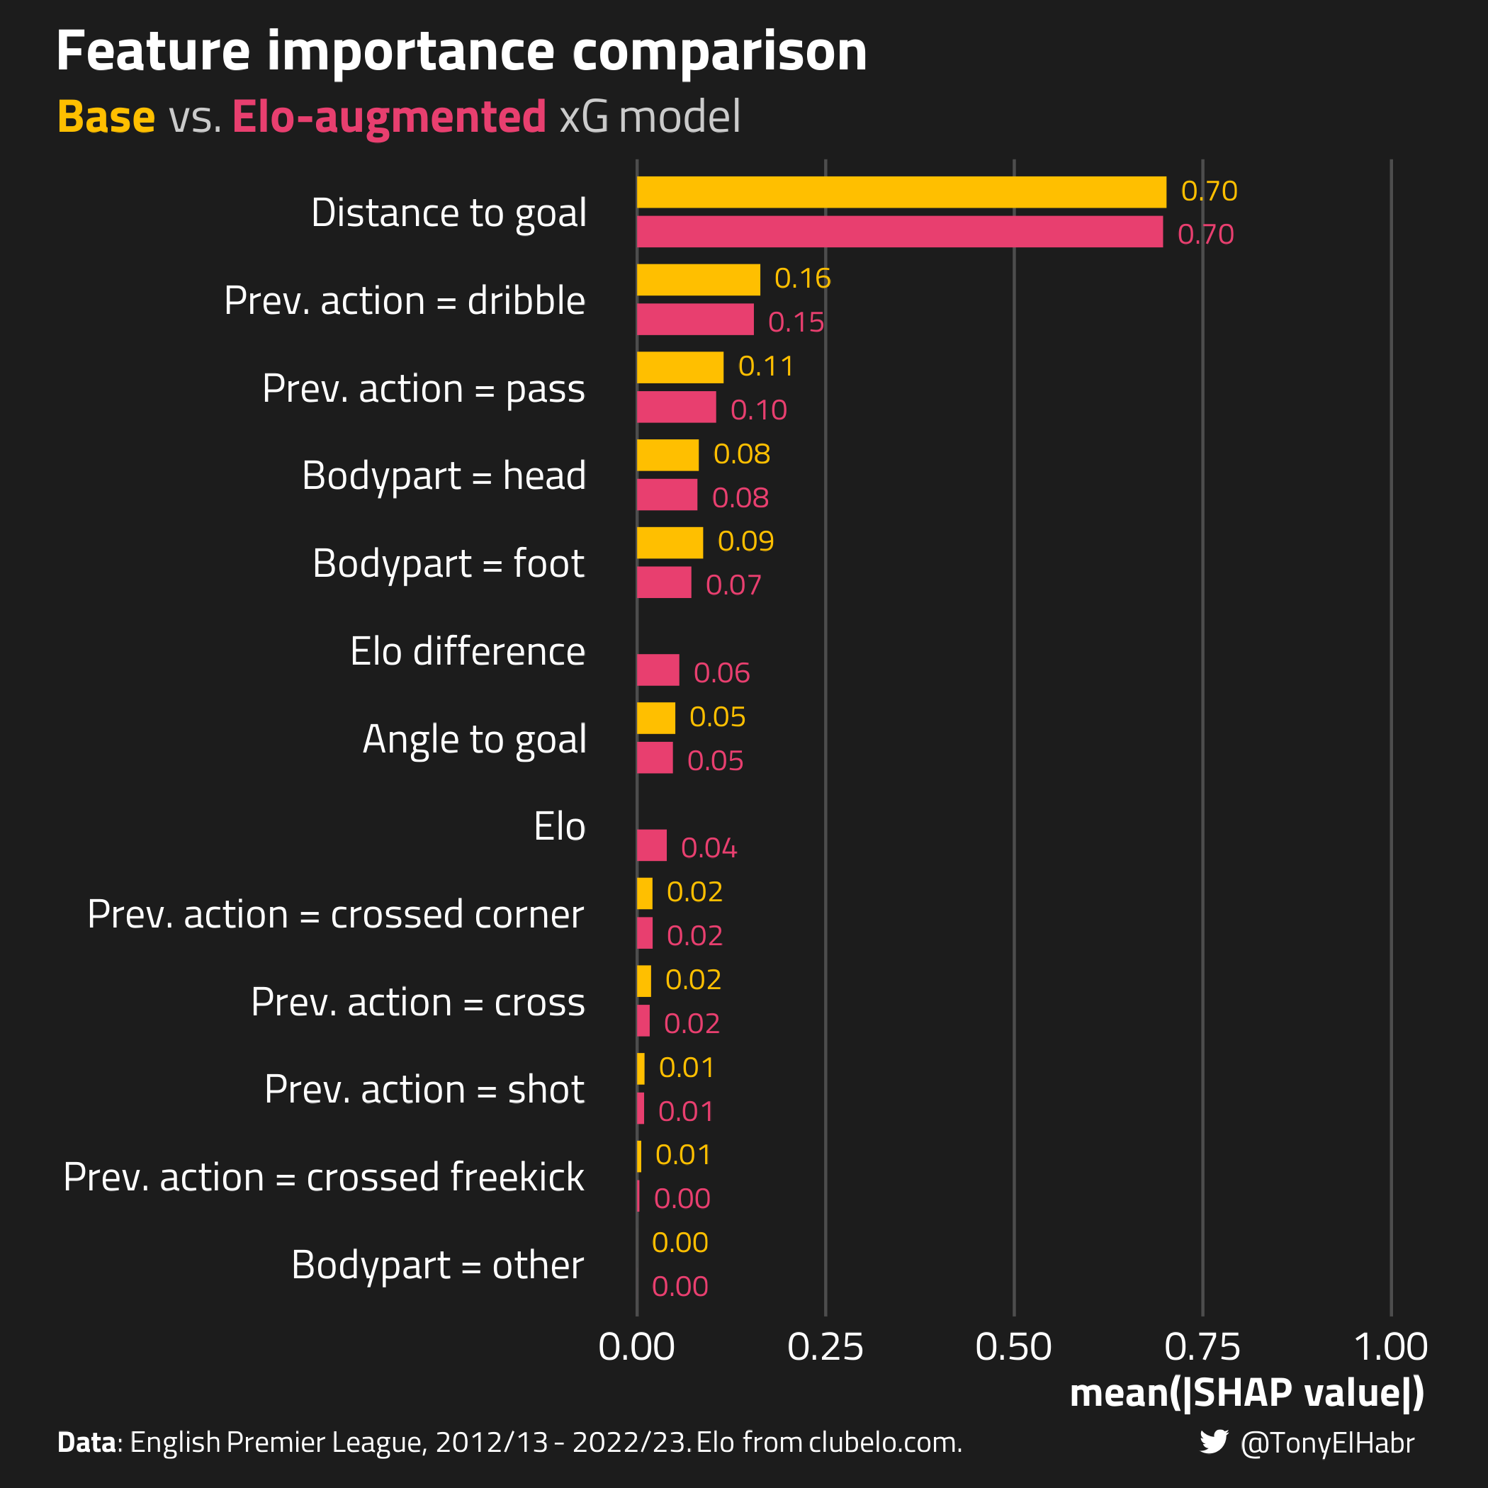Click the clubelo.com source text
This screenshot has width=1488, height=1488.
tap(885, 1442)
